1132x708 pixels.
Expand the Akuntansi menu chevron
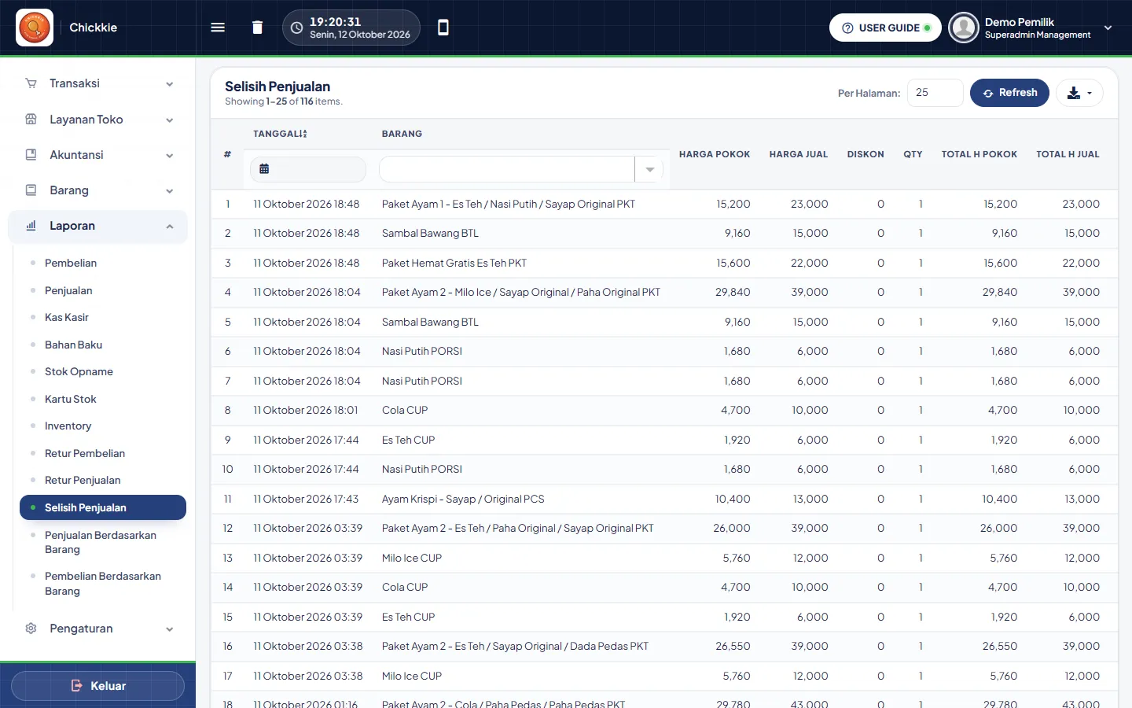click(170, 156)
